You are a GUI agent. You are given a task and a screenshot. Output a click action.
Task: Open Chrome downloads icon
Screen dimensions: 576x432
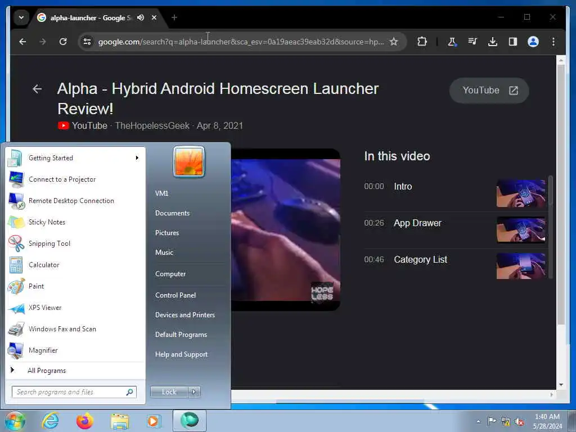point(493,42)
